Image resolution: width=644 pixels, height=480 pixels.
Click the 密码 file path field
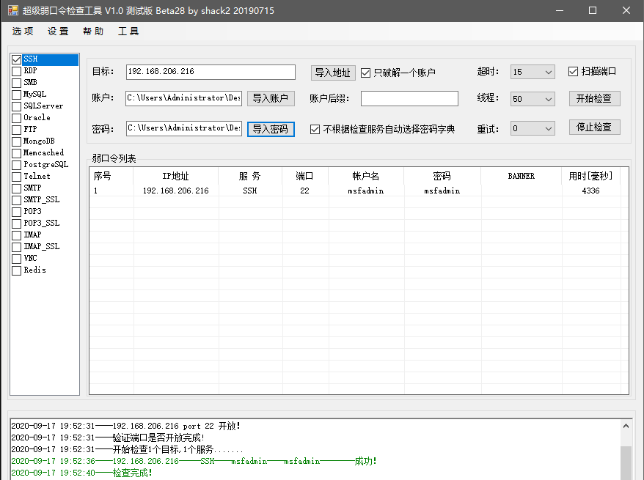tap(183, 128)
